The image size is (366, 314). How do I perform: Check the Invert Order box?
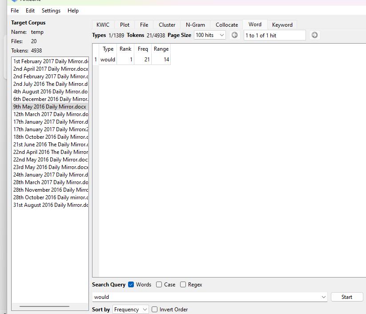coord(154,310)
